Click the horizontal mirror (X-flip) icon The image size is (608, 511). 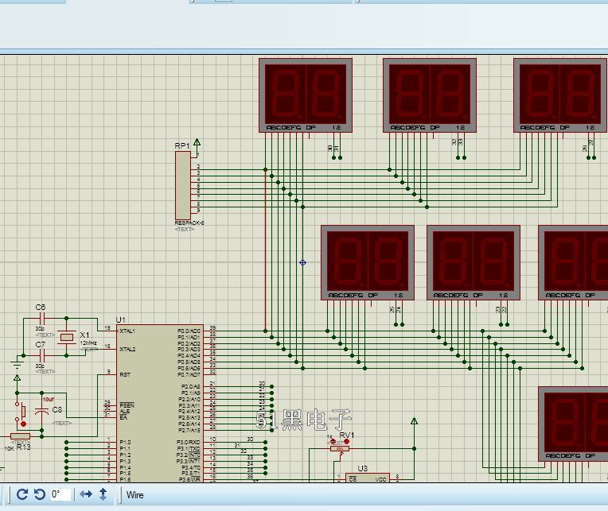tap(86, 494)
